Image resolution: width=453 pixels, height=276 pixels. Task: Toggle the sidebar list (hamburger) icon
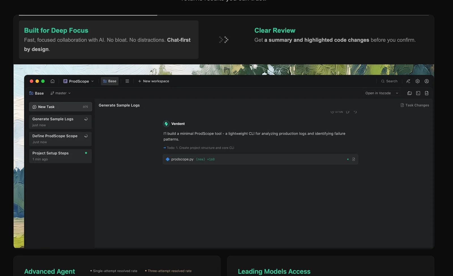tap(127, 81)
